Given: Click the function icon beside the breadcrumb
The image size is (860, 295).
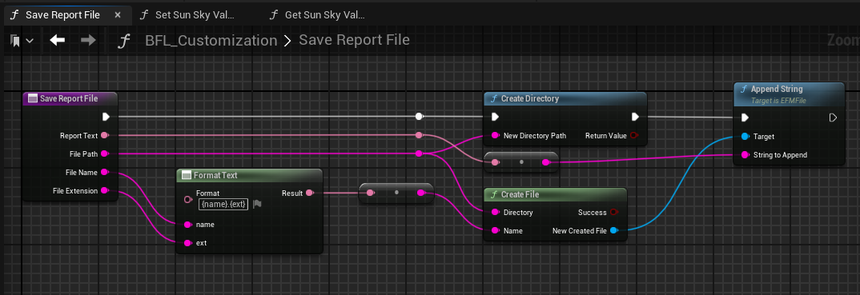Looking at the screenshot, I should tap(125, 41).
